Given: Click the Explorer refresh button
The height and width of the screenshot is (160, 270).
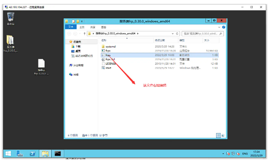Looking at the screenshot, I should pyautogui.click(x=177, y=33).
